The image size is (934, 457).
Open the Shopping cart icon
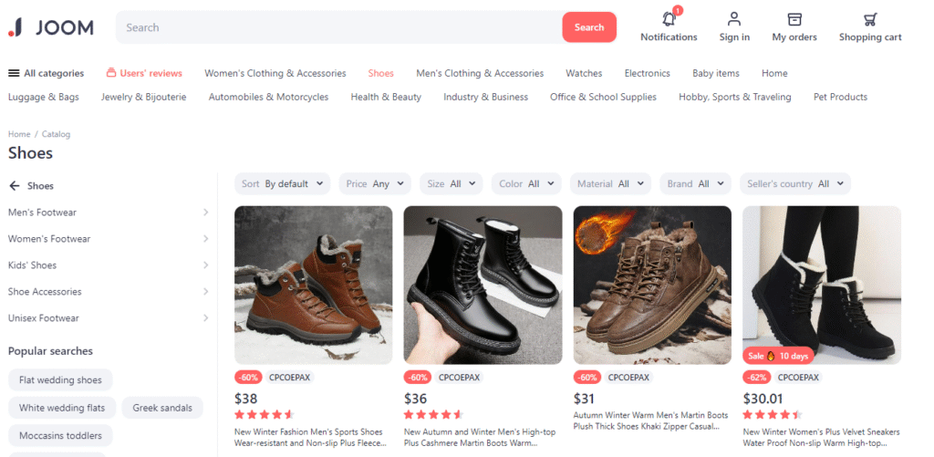pyautogui.click(x=870, y=19)
